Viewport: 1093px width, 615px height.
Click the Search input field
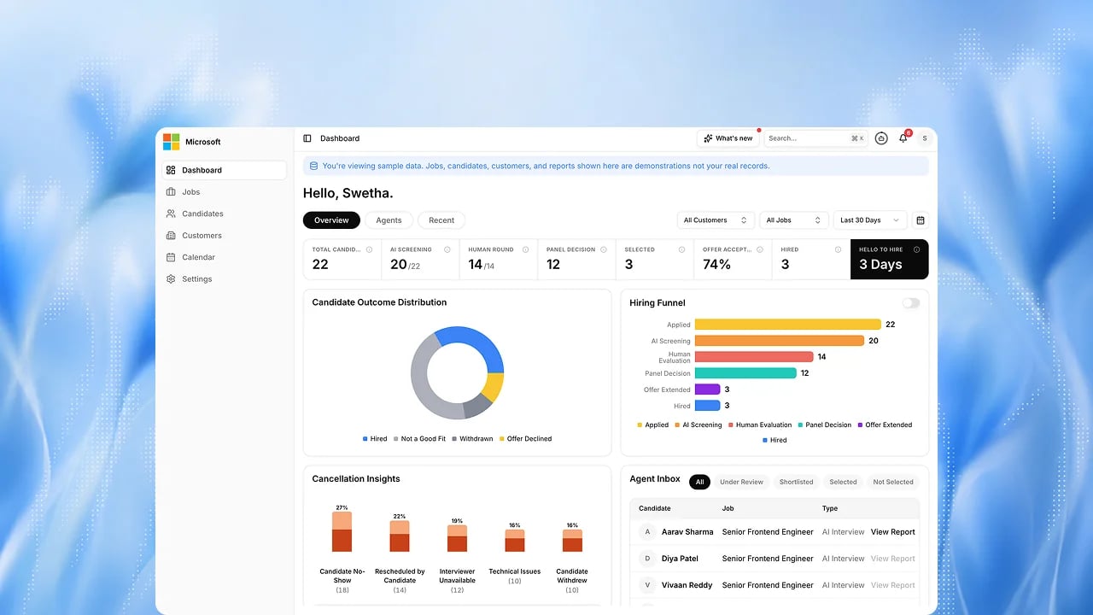pyautogui.click(x=815, y=138)
